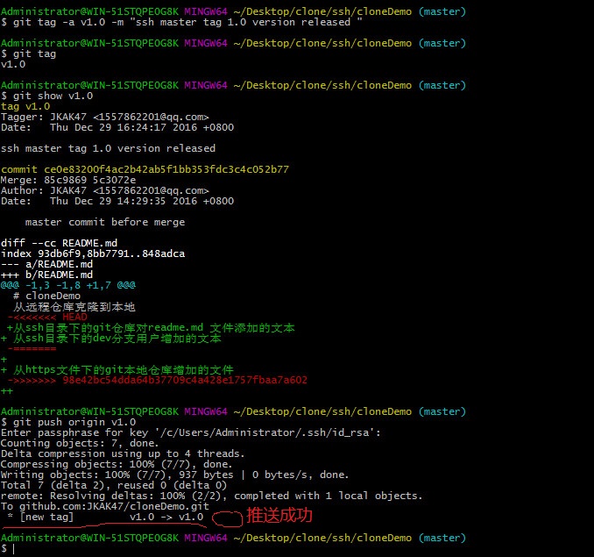594x557 pixels.
Task: Click the empty prompt cursor at bottom
Action: click(x=13, y=548)
